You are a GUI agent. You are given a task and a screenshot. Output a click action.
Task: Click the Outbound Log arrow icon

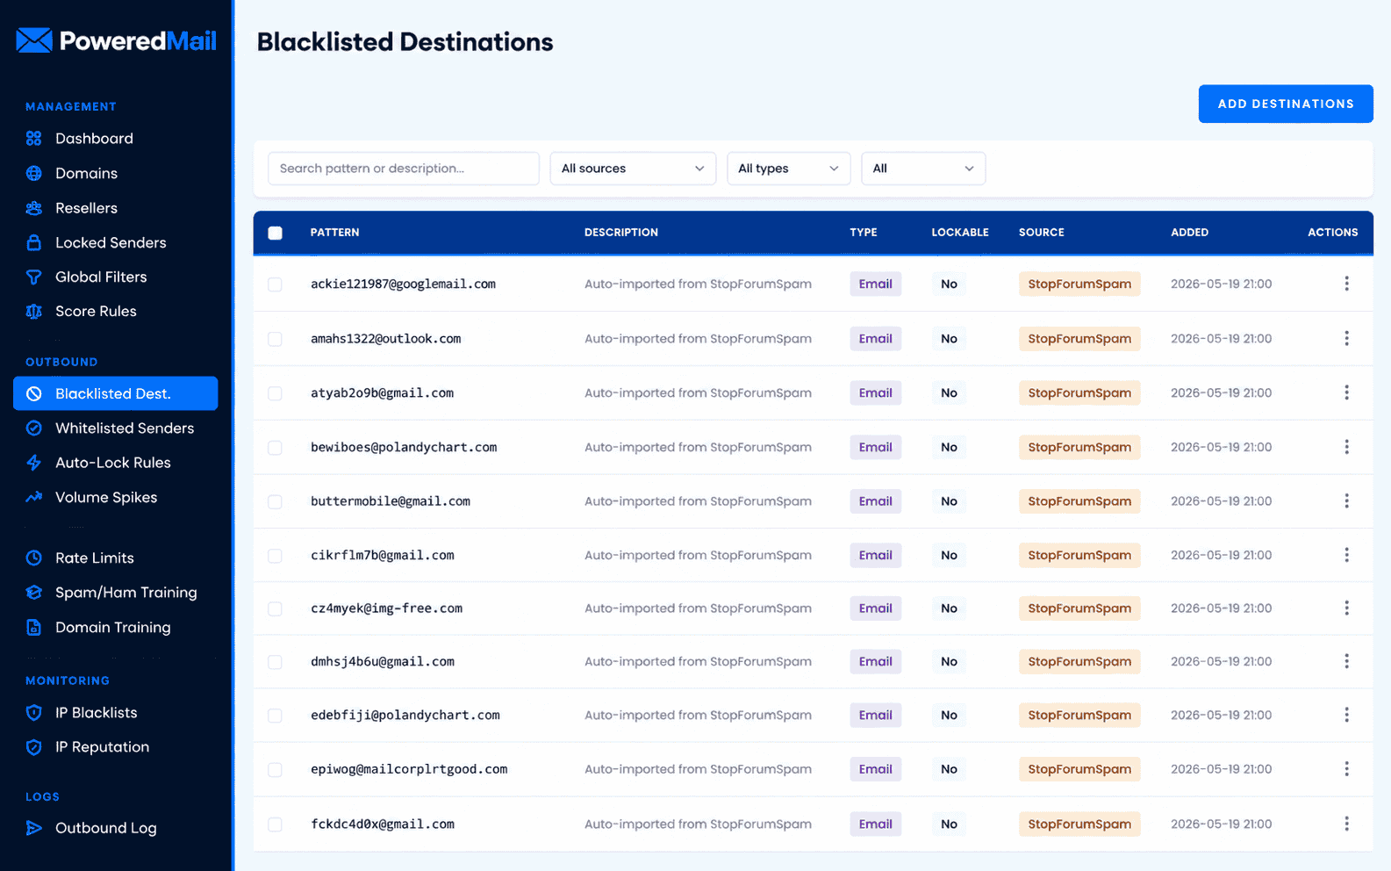click(34, 828)
